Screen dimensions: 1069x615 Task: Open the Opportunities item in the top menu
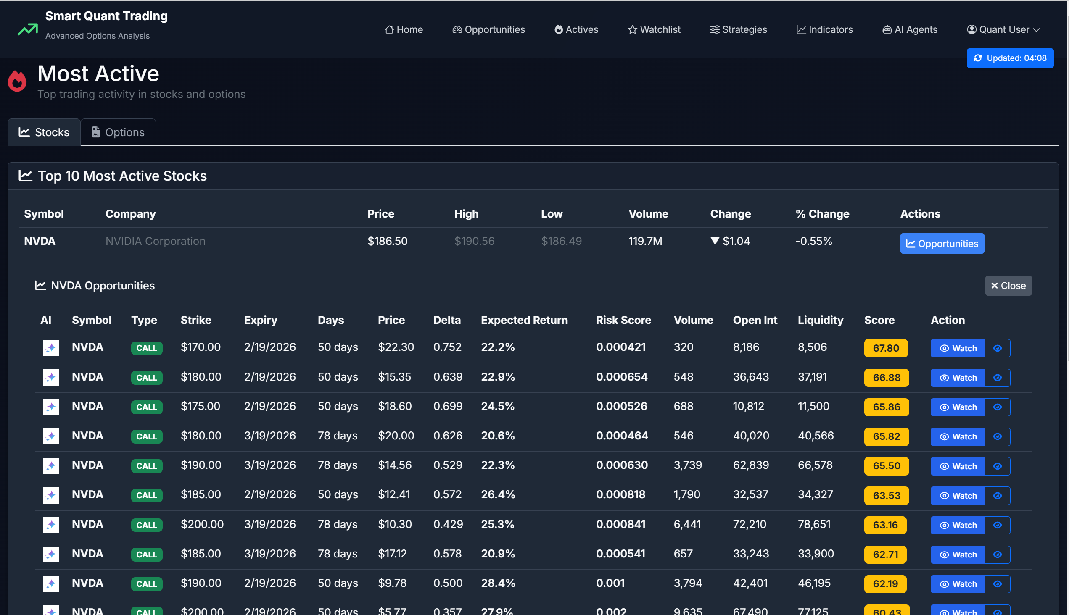point(488,29)
